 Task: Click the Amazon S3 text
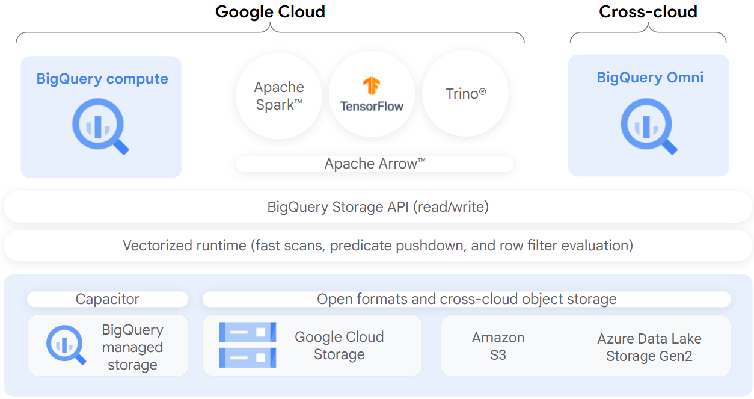point(498,346)
